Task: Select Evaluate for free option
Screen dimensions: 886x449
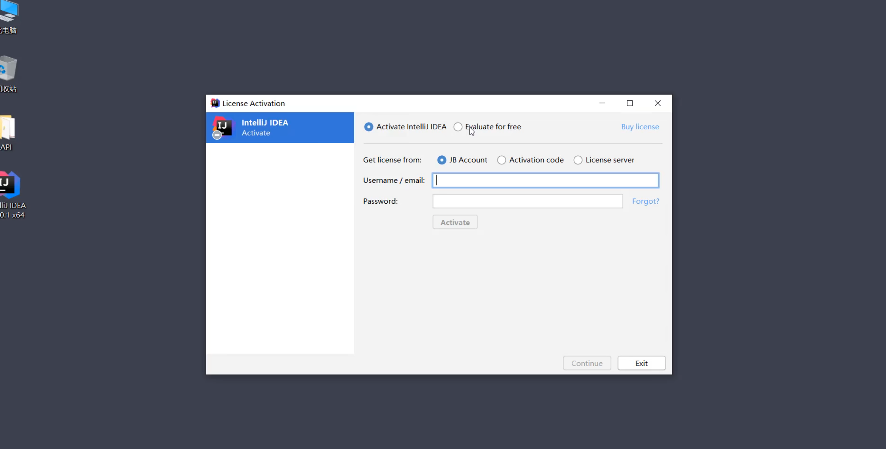Action: coord(458,127)
